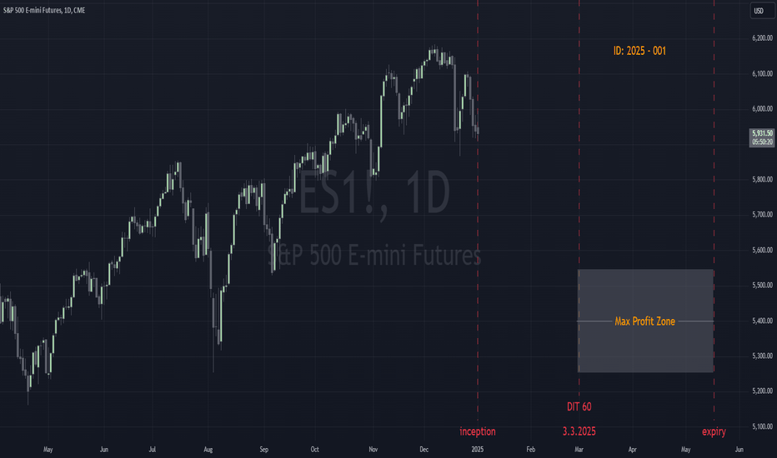Viewport: 777px width, 458px height.
Task: Click the inception label
Action: pos(477,431)
